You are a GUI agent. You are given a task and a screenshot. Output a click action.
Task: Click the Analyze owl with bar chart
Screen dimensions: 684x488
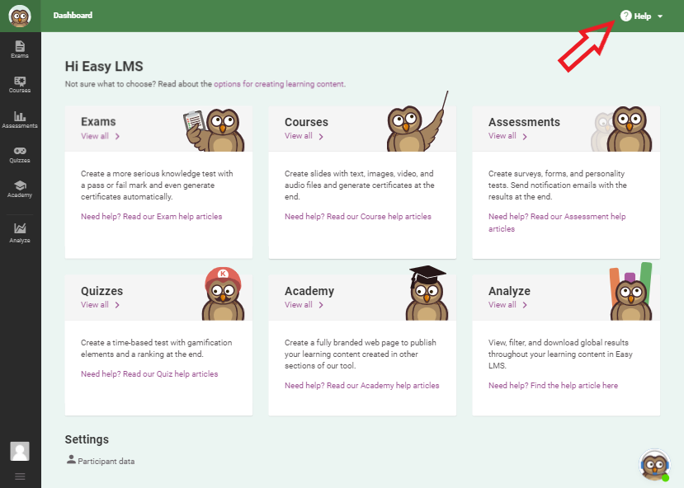[x=630, y=292]
